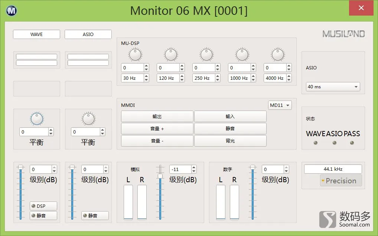Raise the 250 Hz frequency with up arrow
This screenshot has height=236, width=378.
pos(218,76)
